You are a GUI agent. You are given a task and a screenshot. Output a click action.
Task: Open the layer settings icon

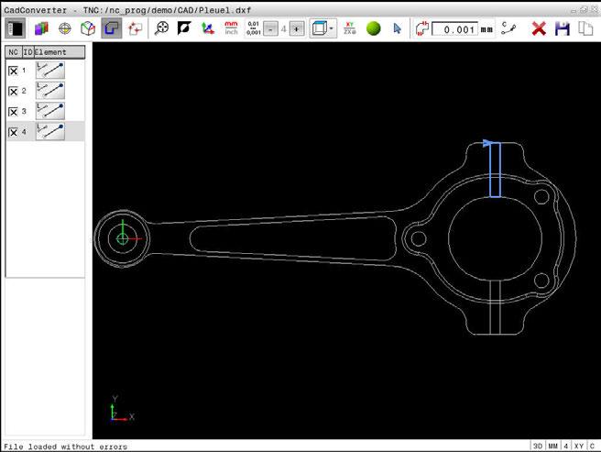(x=41, y=28)
